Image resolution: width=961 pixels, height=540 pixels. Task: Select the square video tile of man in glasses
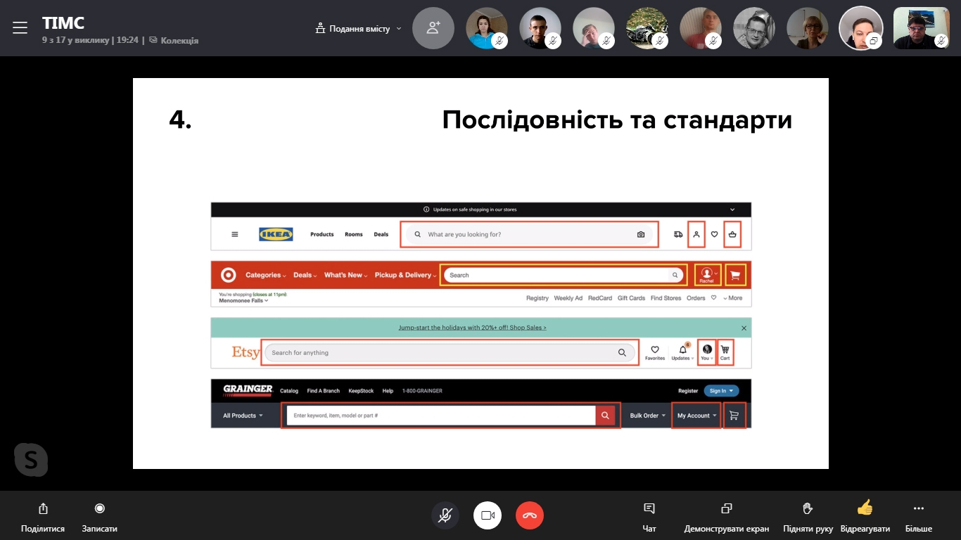(x=921, y=28)
